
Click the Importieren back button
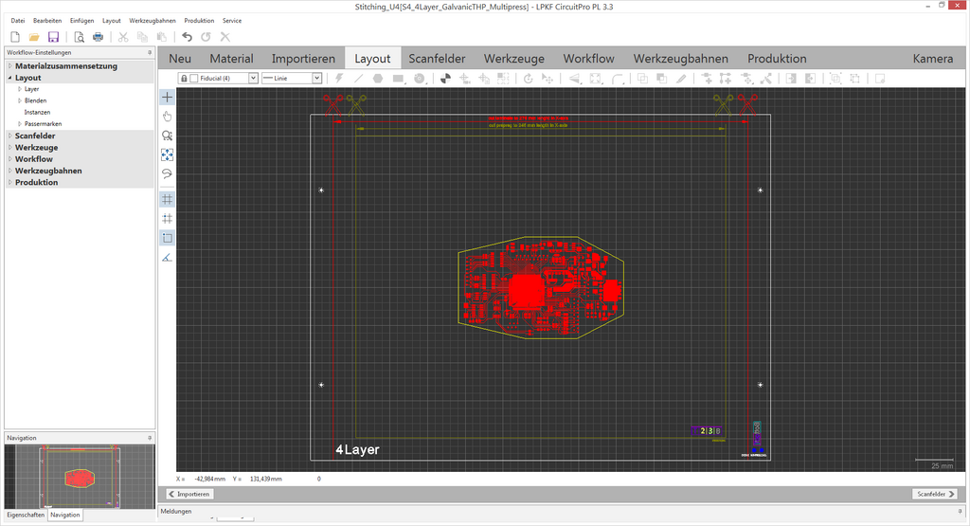pyautogui.click(x=189, y=494)
